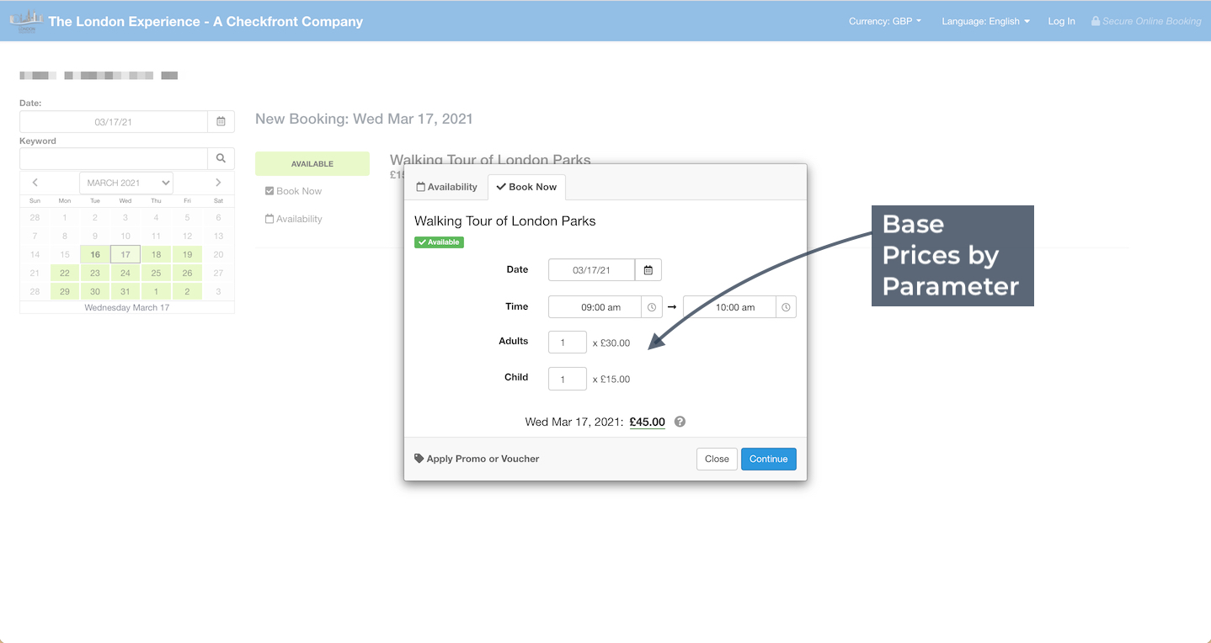Switch to the Availability tab in dialog
This screenshot has height=643, width=1211.
pos(447,187)
